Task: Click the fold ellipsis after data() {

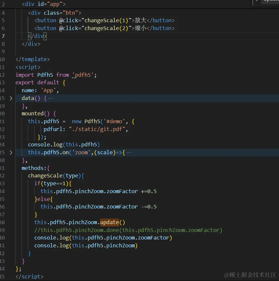Action: point(51,98)
